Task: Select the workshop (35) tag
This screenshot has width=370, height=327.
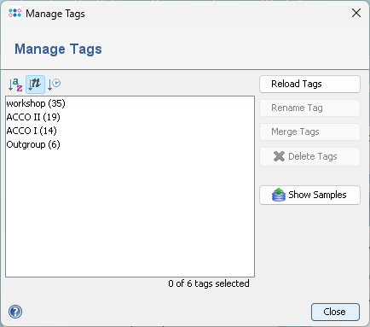Action: (36, 103)
